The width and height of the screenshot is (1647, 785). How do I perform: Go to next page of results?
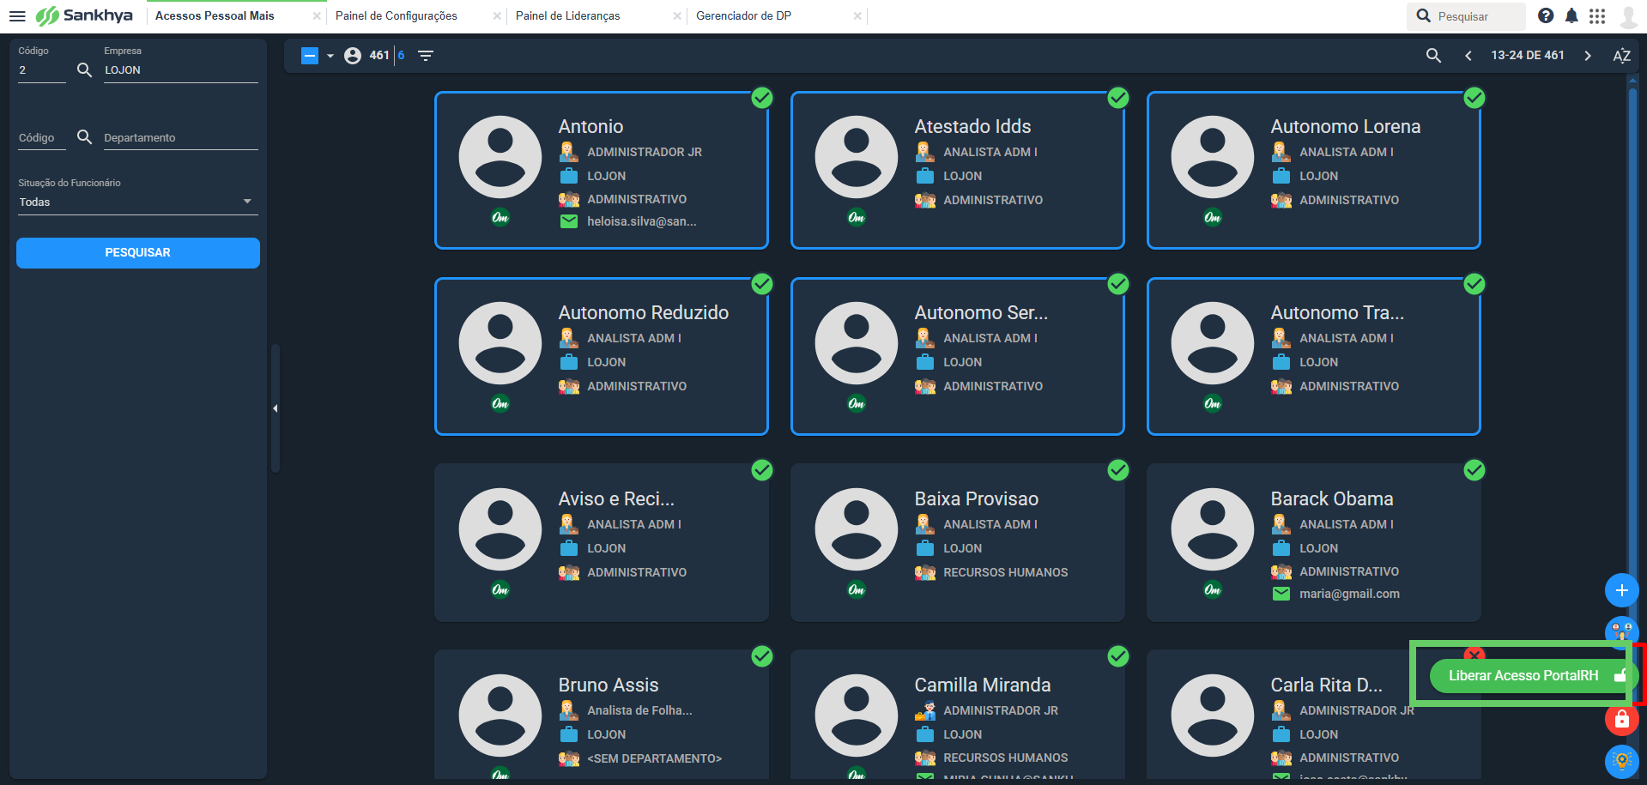click(x=1588, y=56)
